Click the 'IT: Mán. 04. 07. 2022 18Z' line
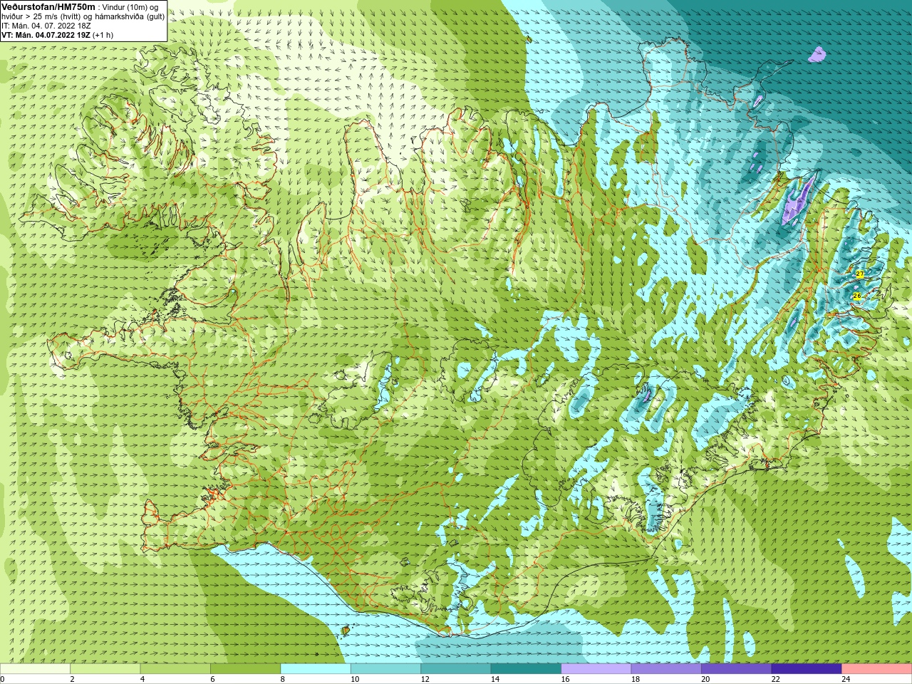The image size is (912, 684). 46,26
